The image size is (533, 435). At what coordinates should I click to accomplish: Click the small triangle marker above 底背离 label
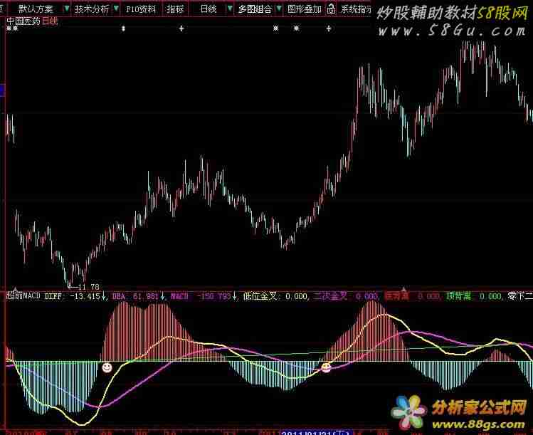(403, 290)
